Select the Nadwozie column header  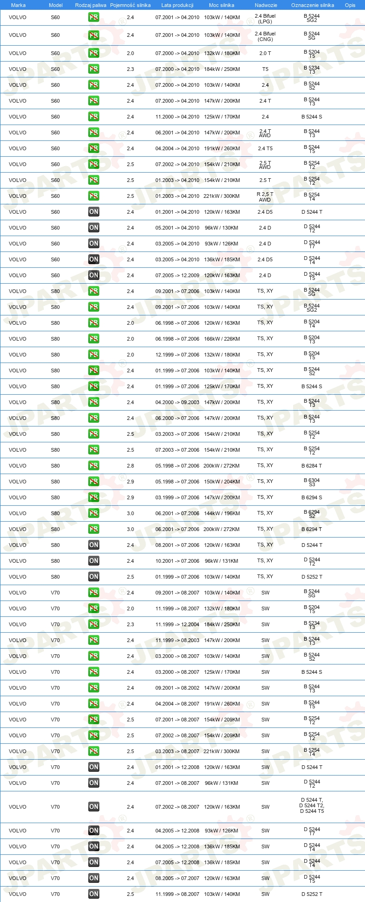(x=266, y=5)
